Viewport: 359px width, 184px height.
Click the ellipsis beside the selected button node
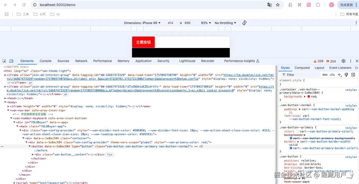(2, 146)
